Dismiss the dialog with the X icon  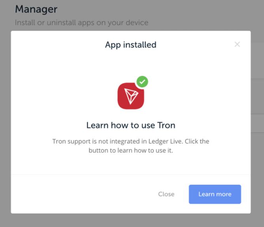(x=237, y=44)
